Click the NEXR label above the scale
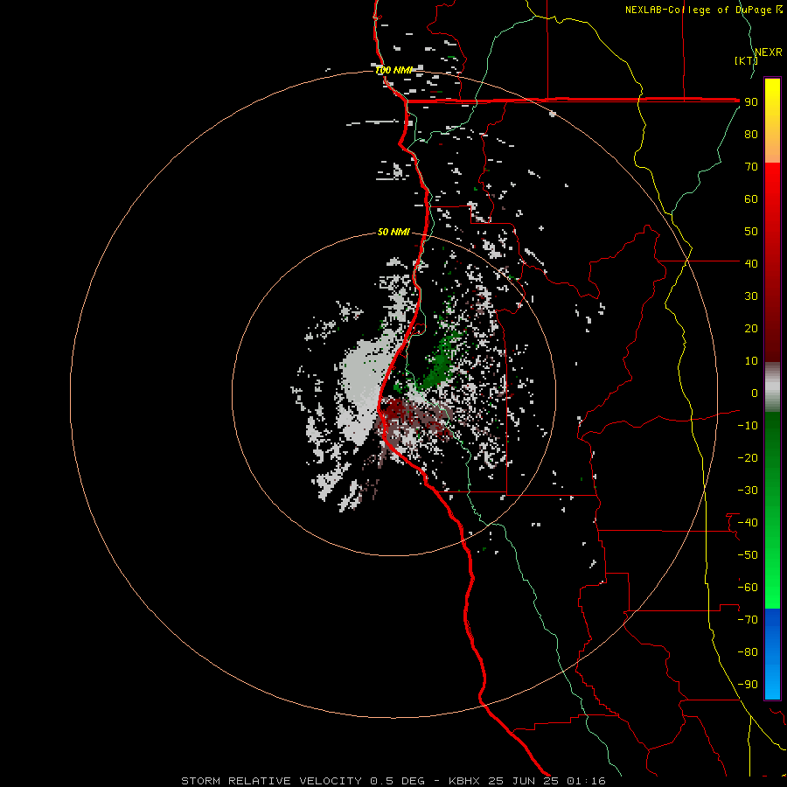The height and width of the screenshot is (787, 787). point(768,52)
